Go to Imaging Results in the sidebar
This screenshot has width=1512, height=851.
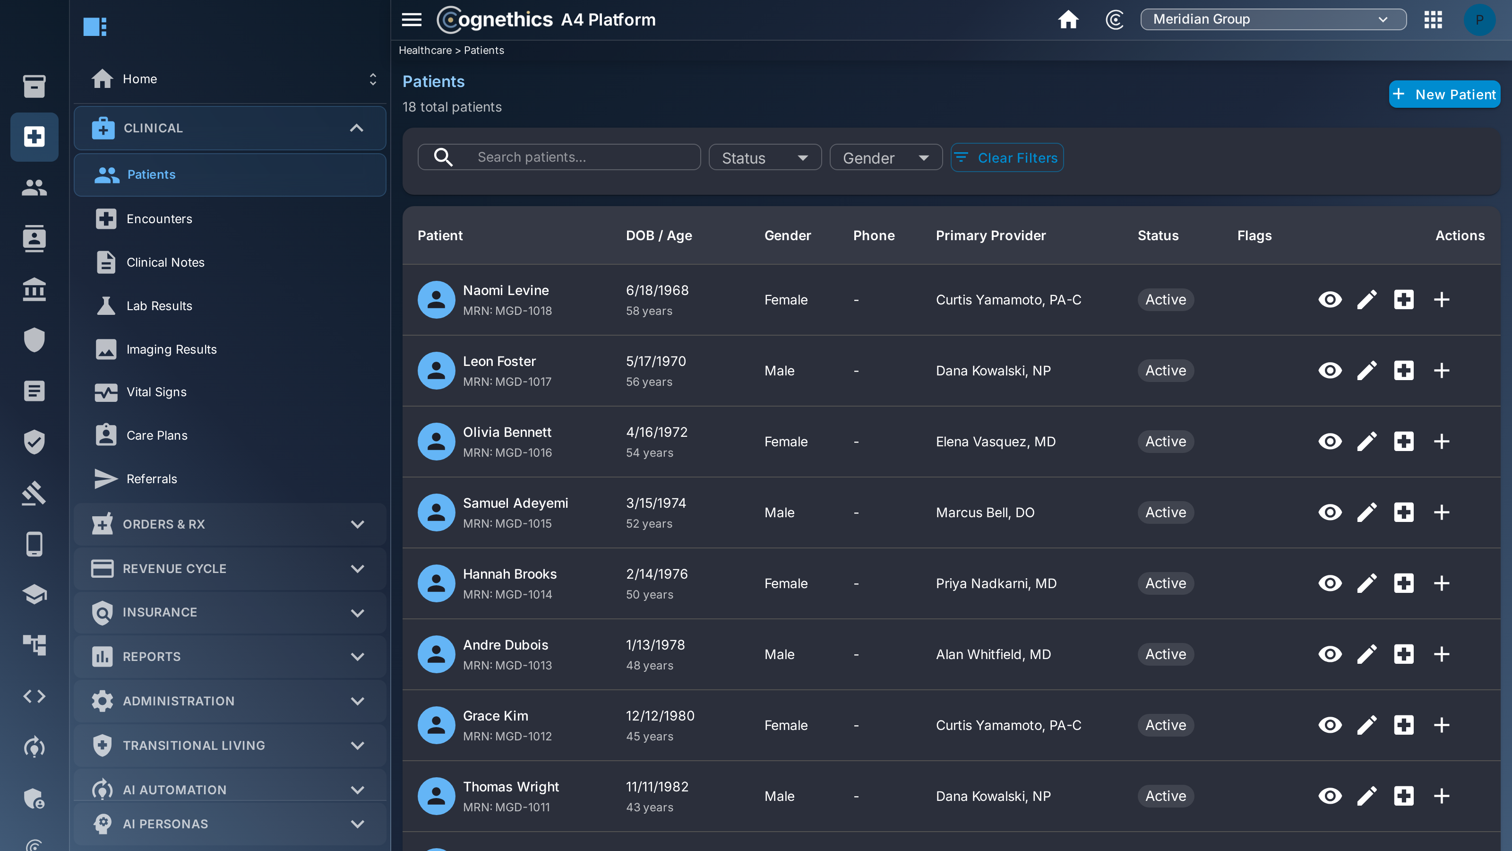(230, 349)
